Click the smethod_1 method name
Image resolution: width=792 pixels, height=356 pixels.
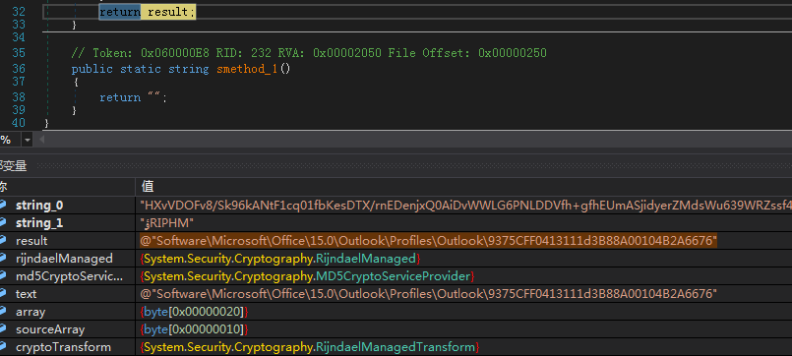(x=247, y=69)
